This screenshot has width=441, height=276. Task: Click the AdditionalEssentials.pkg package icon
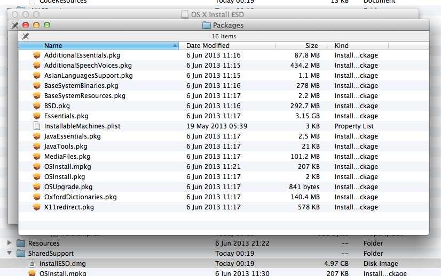(x=36, y=55)
